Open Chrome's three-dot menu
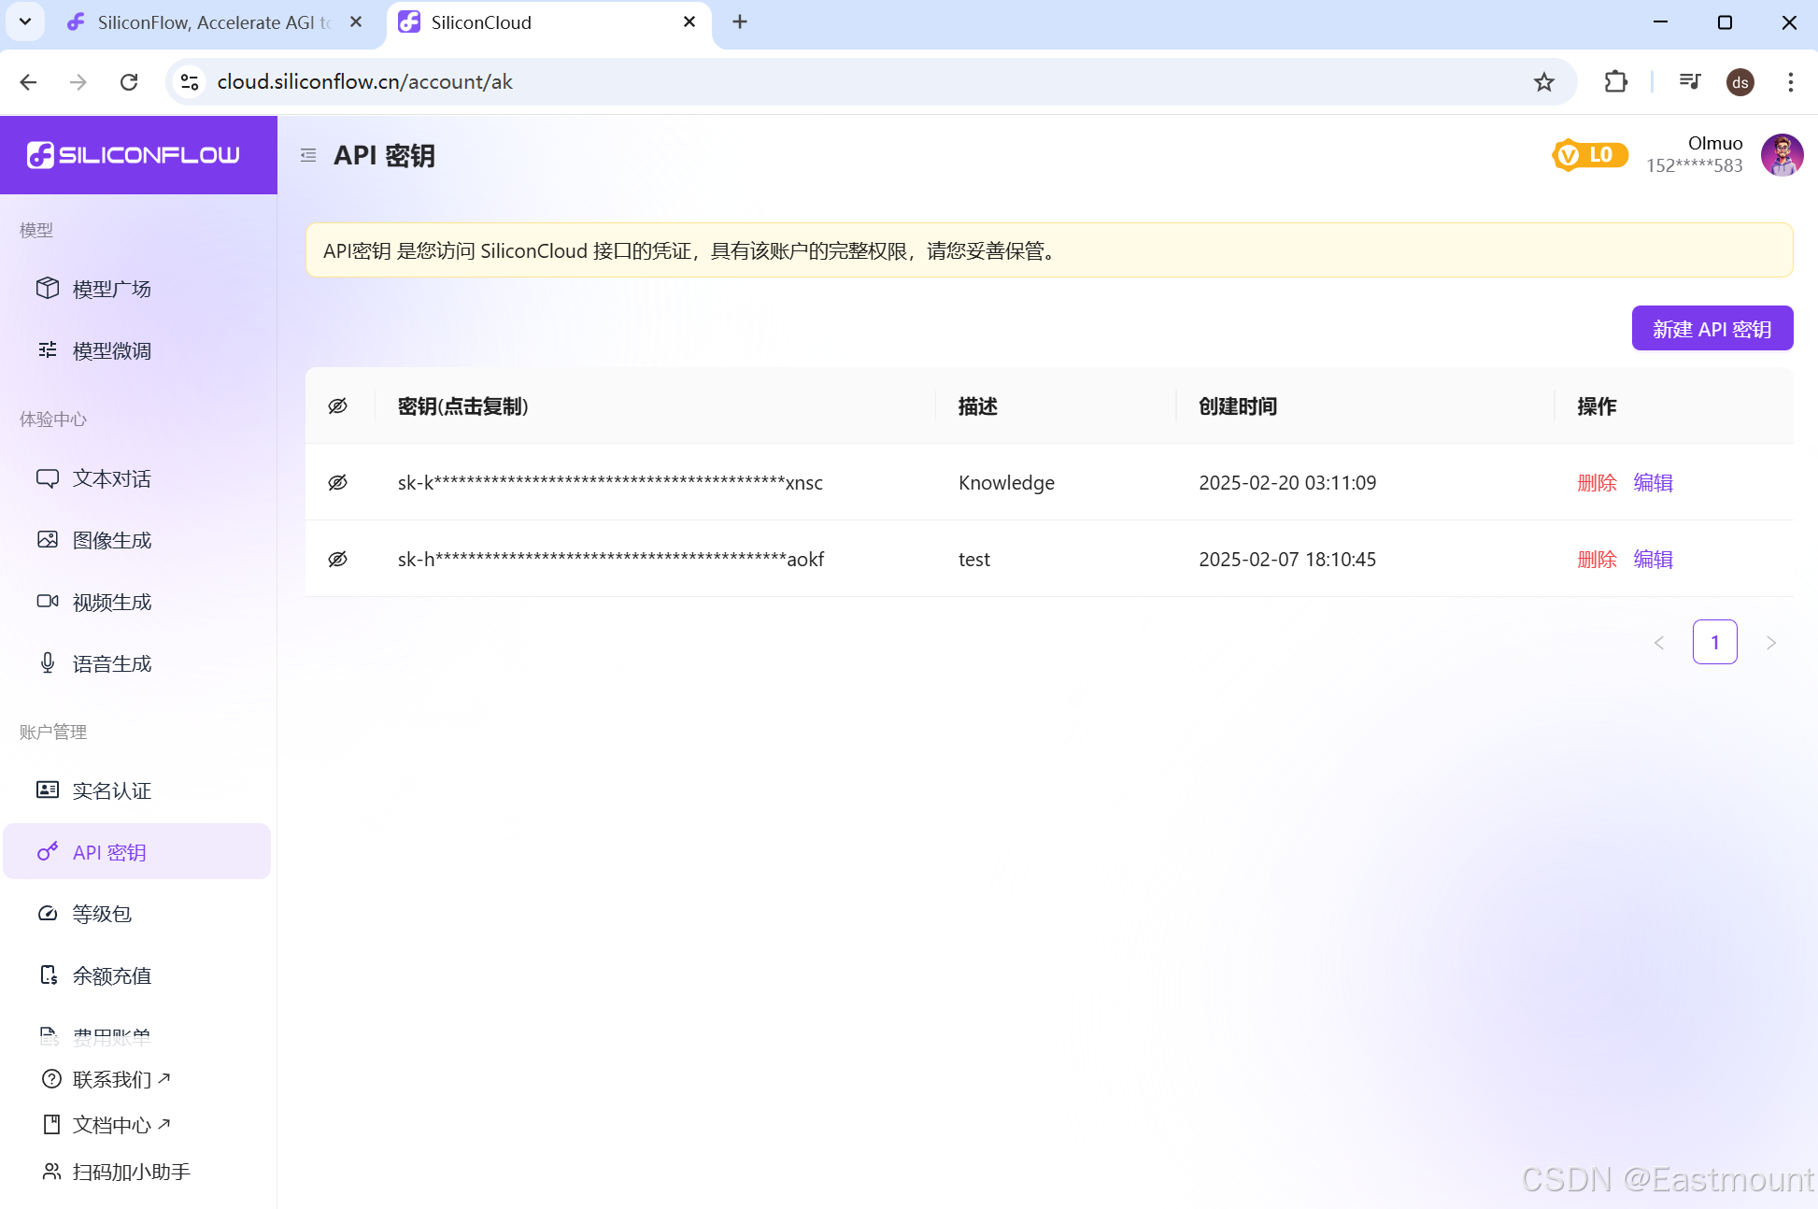The height and width of the screenshot is (1209, 1818). point(1790,82)
